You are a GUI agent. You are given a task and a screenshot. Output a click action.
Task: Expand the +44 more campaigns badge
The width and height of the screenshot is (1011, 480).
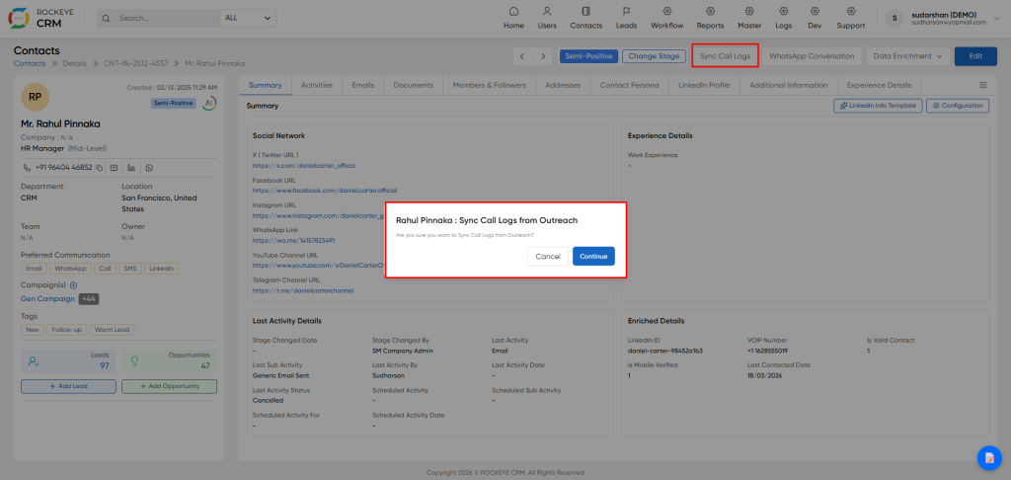[x=89, y=298]
